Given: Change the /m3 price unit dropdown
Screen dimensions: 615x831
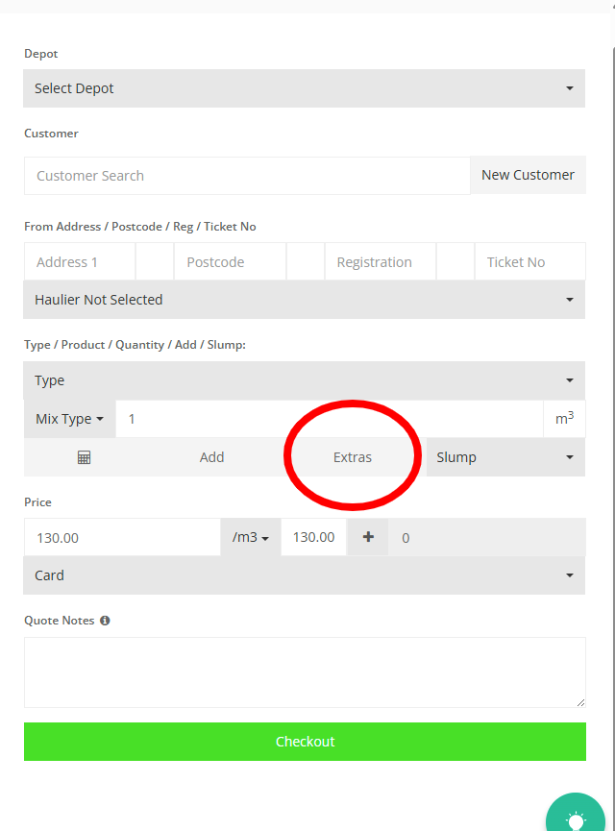Looking at the screenshot, I should (250, 537).
